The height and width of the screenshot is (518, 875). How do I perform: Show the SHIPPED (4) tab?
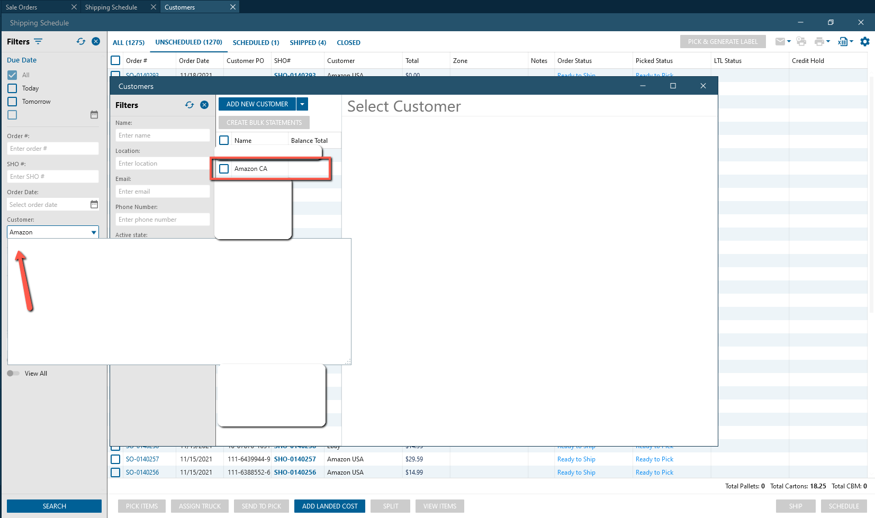(308, 42)
